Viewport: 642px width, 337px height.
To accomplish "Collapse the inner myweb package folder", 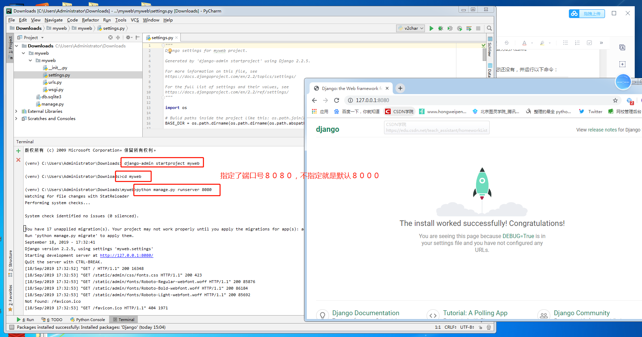I will (x=30, y=61).
